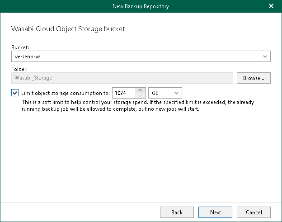Decrease storage limit with down arrow
Image resolution: width=282 pixels, height=222 pixels.
click(140, 95)
